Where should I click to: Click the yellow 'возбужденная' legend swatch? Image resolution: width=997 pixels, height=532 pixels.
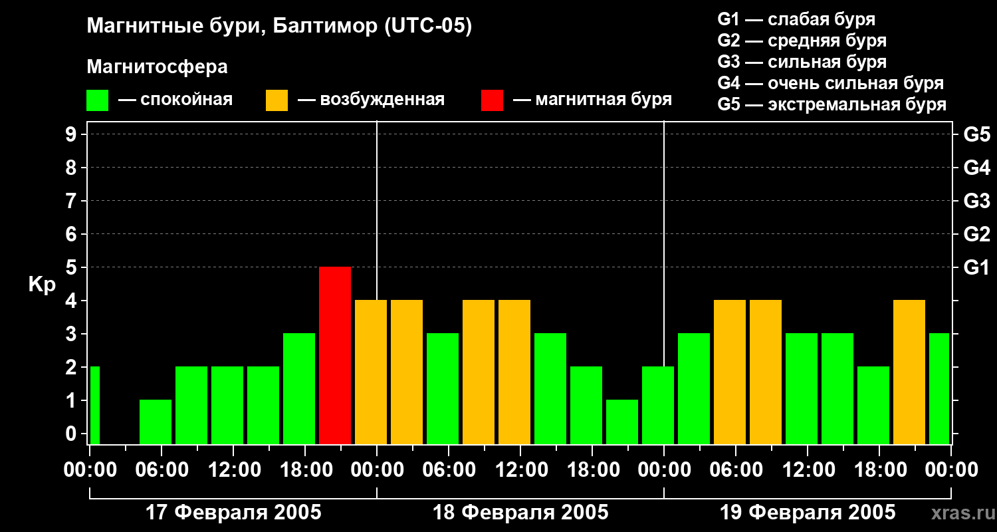(x=277, y=100)
